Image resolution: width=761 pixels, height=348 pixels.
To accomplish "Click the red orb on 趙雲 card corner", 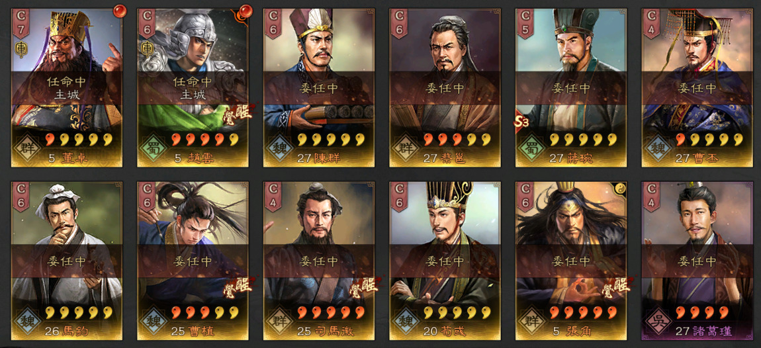I will [x=244, y=11].
